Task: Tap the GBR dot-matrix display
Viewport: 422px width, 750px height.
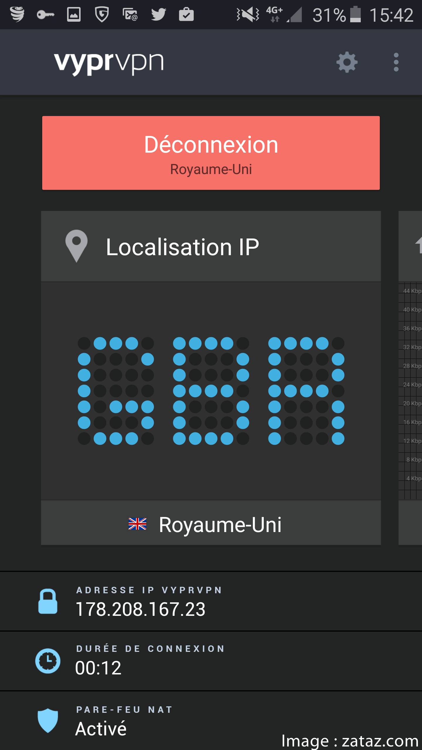Action: pyautogui.click(x=211, y=391)
